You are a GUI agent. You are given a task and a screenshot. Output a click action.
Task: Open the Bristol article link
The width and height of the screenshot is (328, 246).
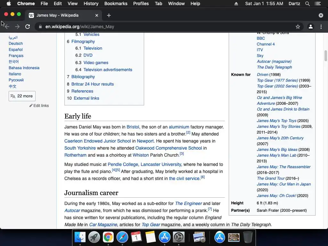(133, 127)
